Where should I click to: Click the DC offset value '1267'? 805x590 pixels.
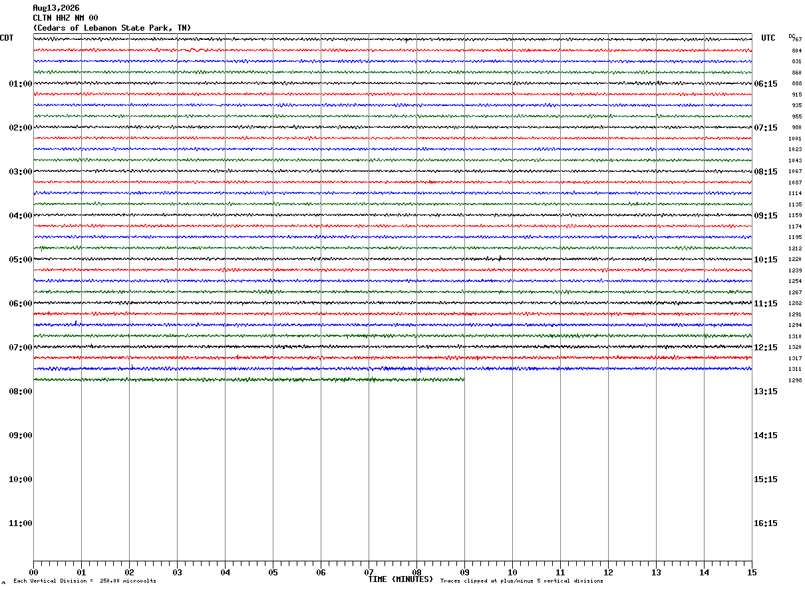tap(795, 292)
